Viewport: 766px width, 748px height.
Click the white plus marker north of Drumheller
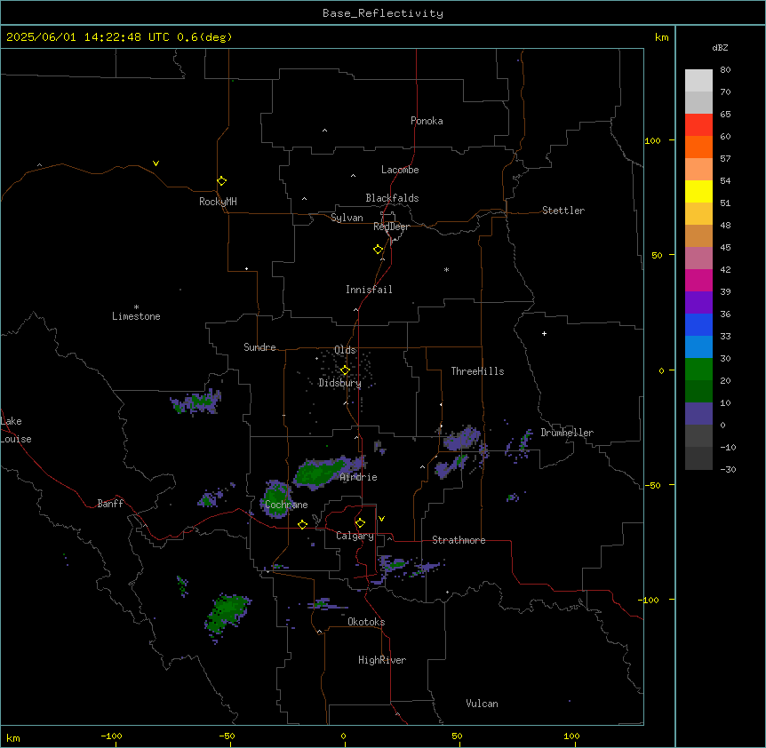click(x=544, y=333)
